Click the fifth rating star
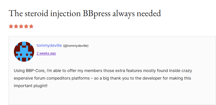Viewport: 216px width, 105px height. 31,26
